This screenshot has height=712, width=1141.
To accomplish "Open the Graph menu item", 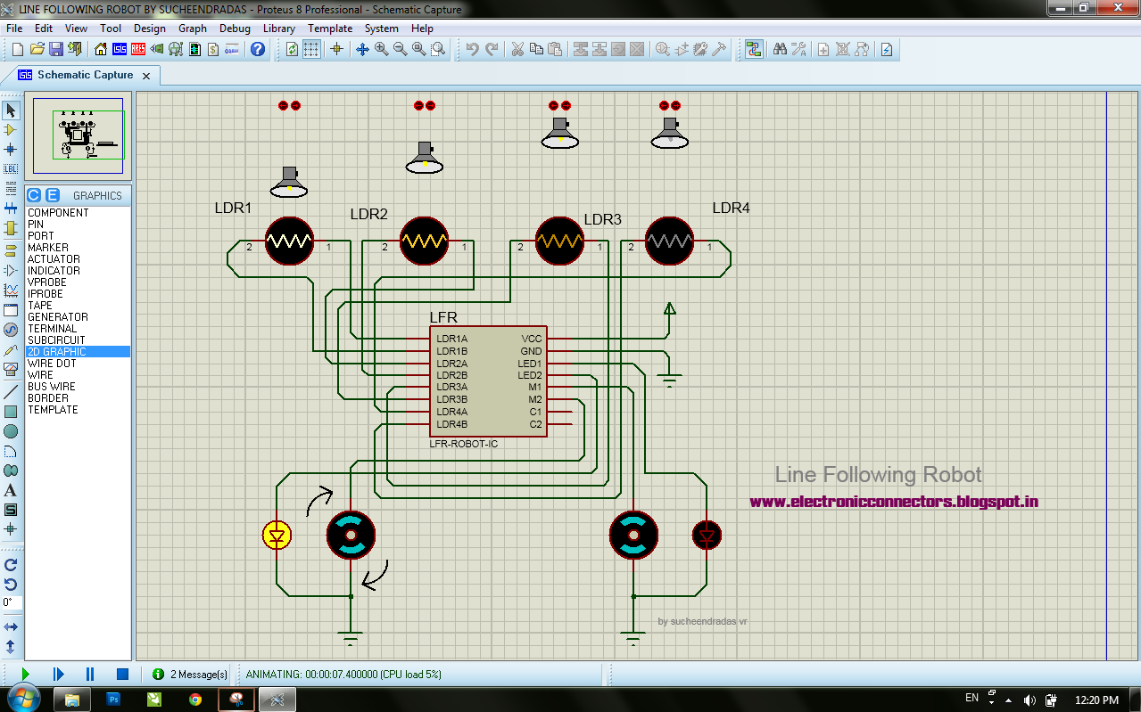I will pyautogui.click(x=193, y=28).
